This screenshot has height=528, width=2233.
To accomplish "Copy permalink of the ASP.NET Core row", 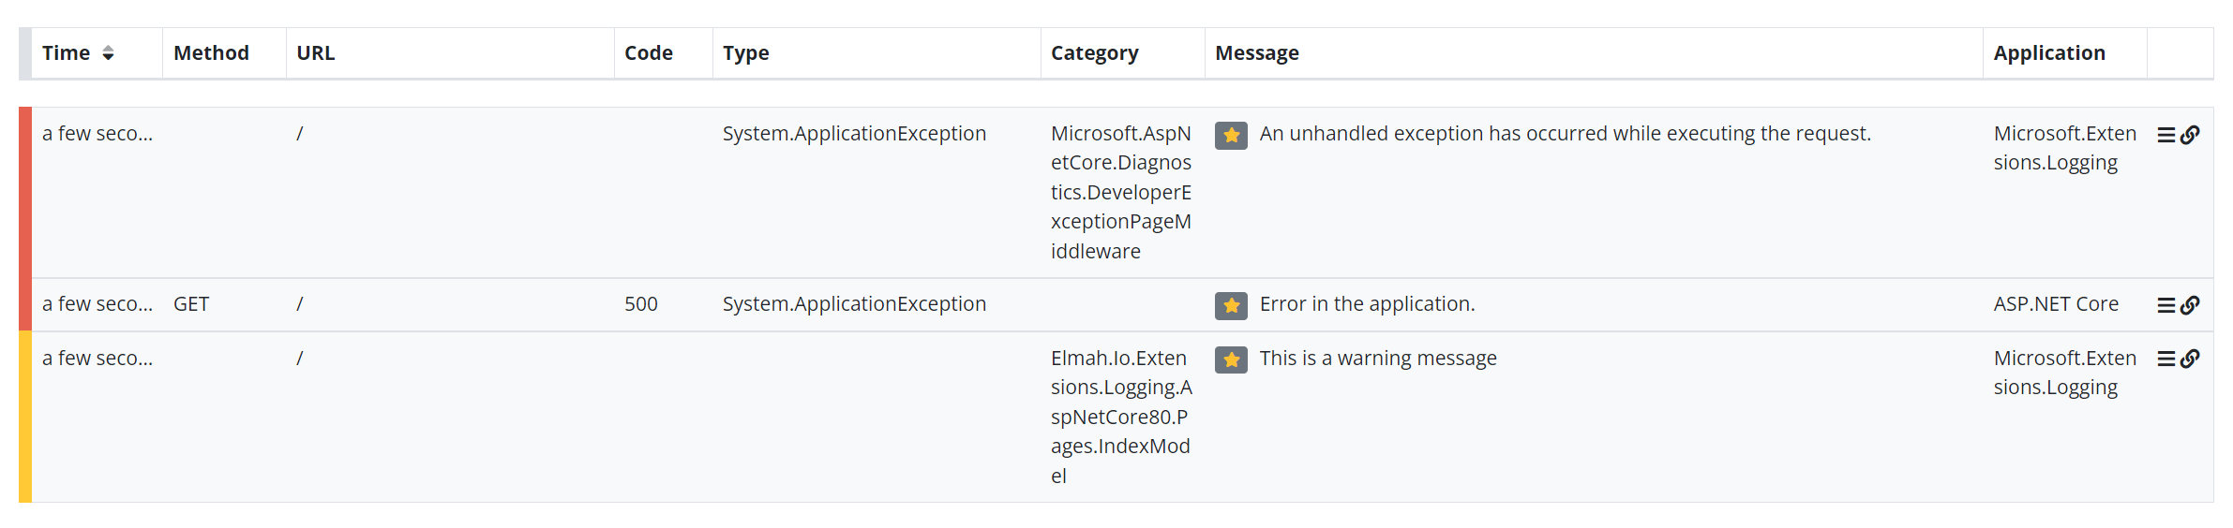I will pyautogui.click(x=2190, y=306).
